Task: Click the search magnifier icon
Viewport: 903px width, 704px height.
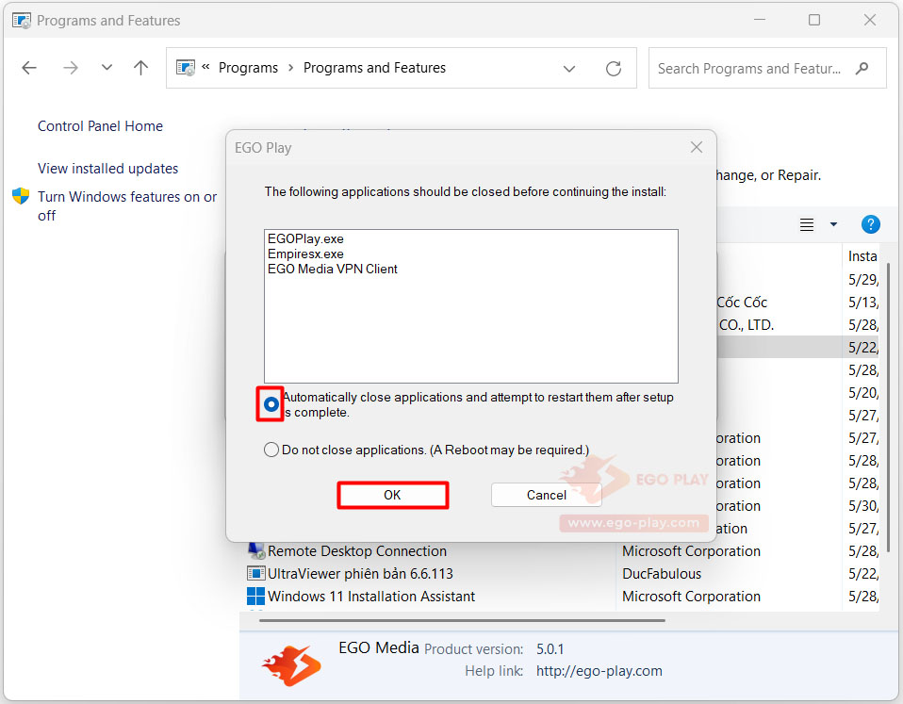Action: [x=862, y=69]
